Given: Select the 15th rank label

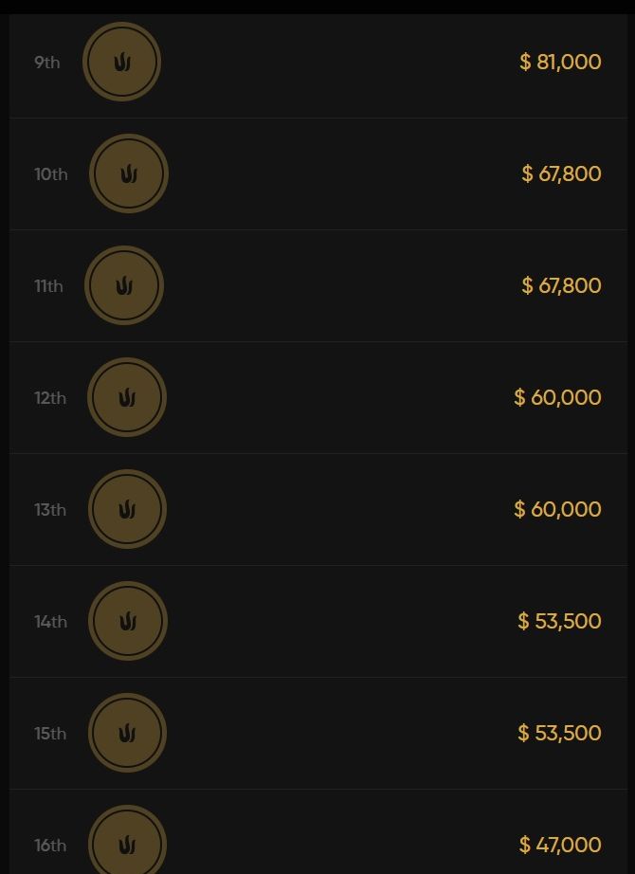Looking at the screenshot, I should (50, 734).
